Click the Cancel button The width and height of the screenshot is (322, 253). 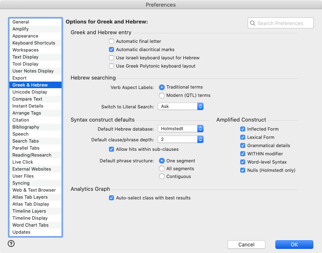point(246,245)
